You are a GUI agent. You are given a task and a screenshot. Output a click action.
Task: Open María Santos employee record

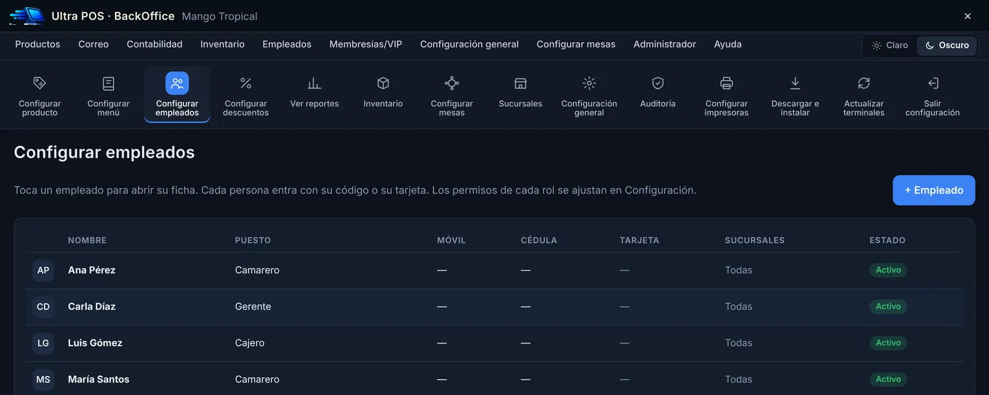[494, 380]
